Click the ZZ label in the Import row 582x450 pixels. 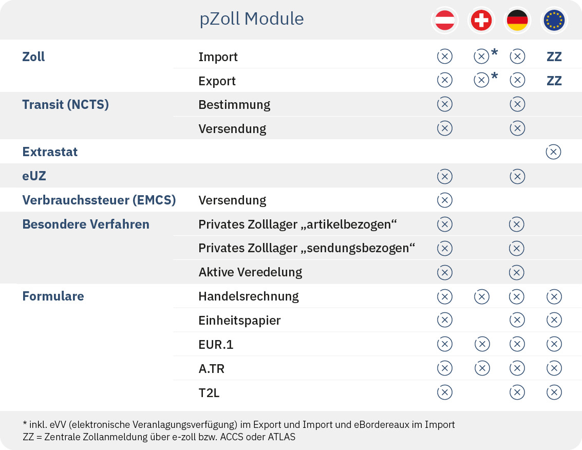554,57
